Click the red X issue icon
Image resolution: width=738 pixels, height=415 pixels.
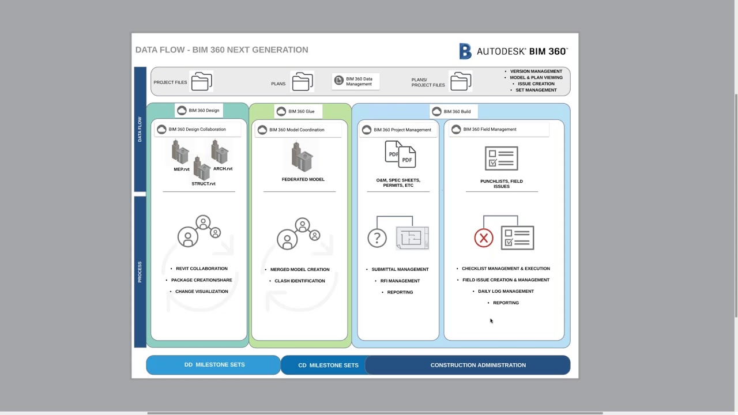click(x=484, y=238)
